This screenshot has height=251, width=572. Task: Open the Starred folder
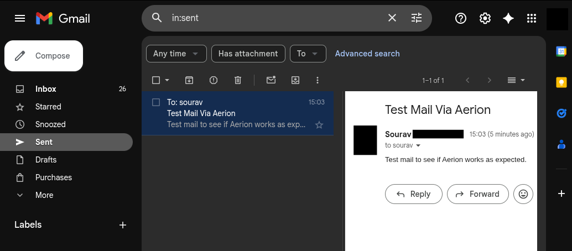(x=66, y=107)
